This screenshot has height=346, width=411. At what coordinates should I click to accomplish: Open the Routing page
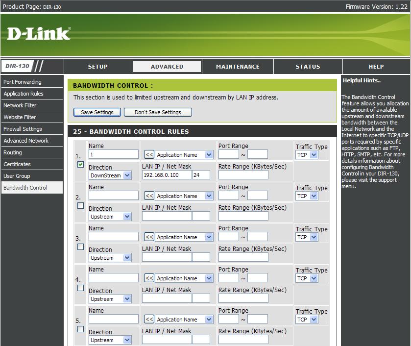[x=32, y=152]
